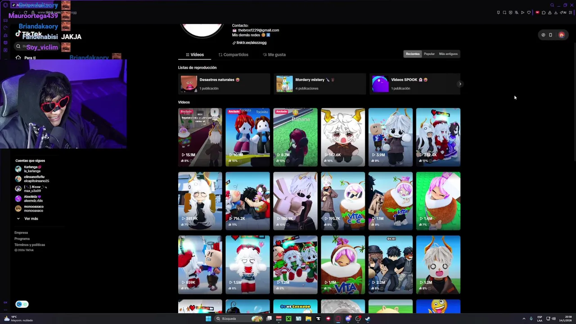
Task: Show hidden system tray icons chevron
Action: coord(524,319)
